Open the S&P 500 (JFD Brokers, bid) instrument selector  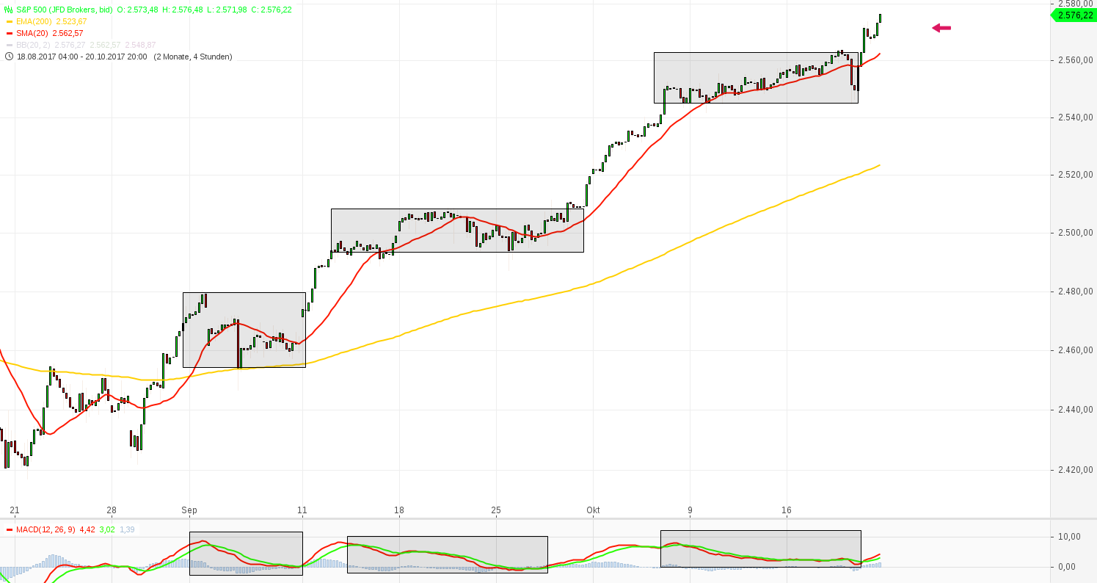click(x=66, y=10)
